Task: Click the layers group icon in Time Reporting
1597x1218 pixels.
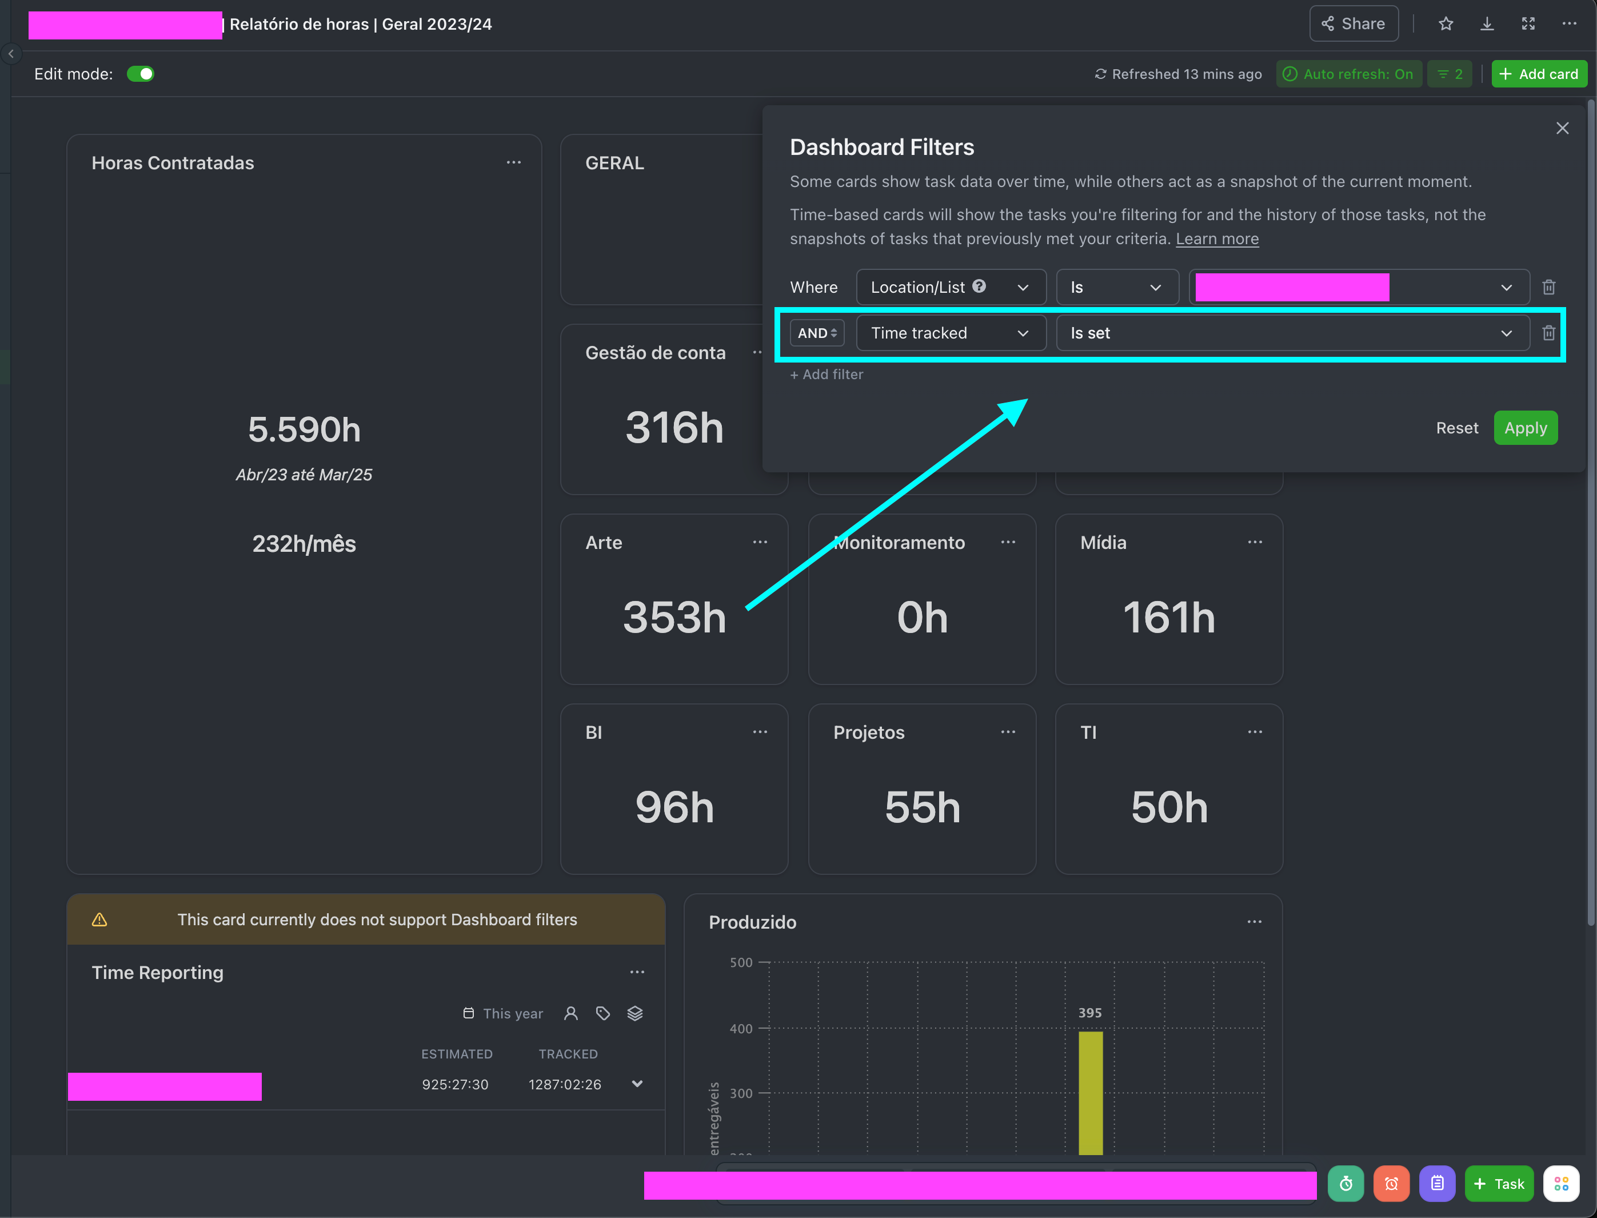Action: point(635,1013)
